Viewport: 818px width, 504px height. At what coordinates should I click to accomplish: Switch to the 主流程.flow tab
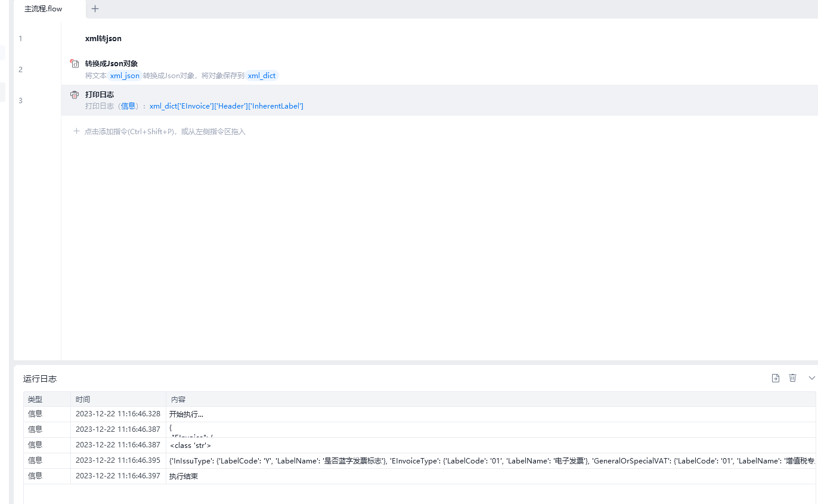[x=44, y=9]
